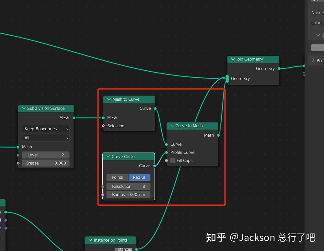This screenshot has height=251, width=324.
Task: Open the All boundary smooth dropdown
Action: point(46,138)
